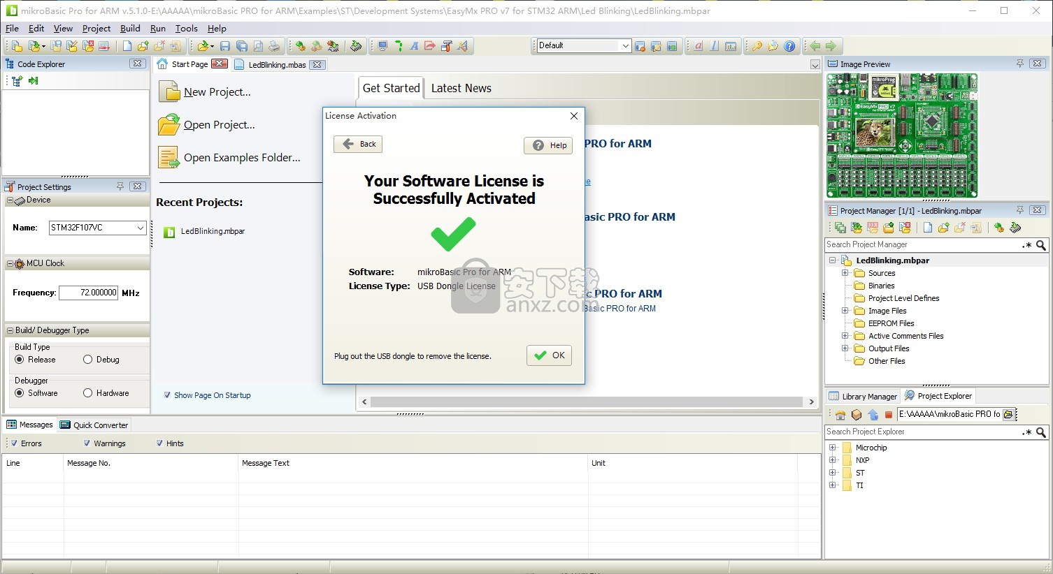Click the browse folder icon beside the path field
The width and height of the screenshot is (1053, 574).
click(x=1008, y=414)
